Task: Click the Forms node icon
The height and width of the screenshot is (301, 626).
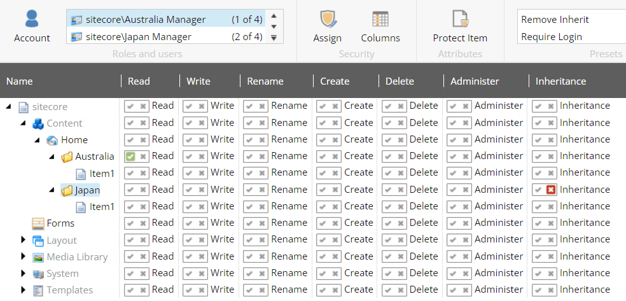Action: point(38,223)
